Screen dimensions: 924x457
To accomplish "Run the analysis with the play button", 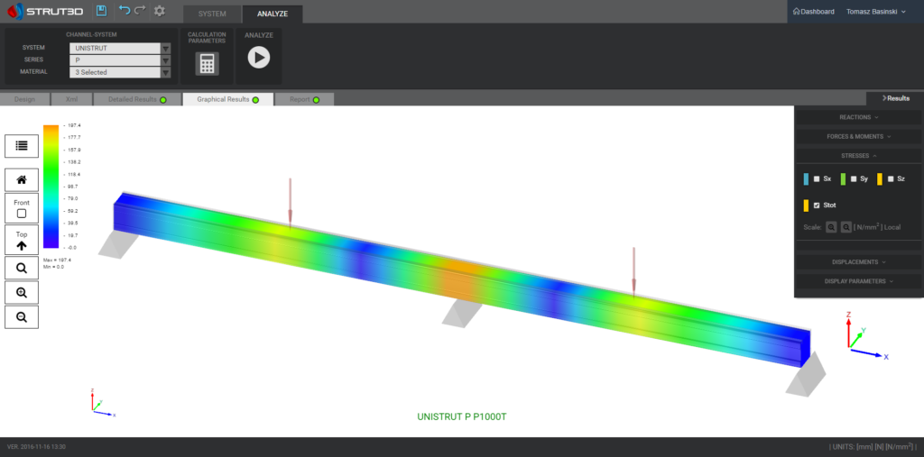I will [259, 57].
